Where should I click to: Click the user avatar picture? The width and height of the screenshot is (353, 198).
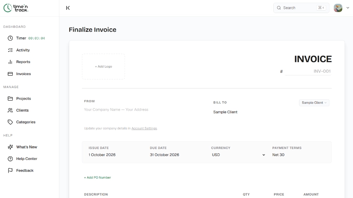point(338,8)
